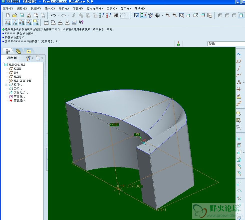Viewport: 245px width, 220px height.
Task: Click the 在此插入 insert marker
Action: coord(17,101)
